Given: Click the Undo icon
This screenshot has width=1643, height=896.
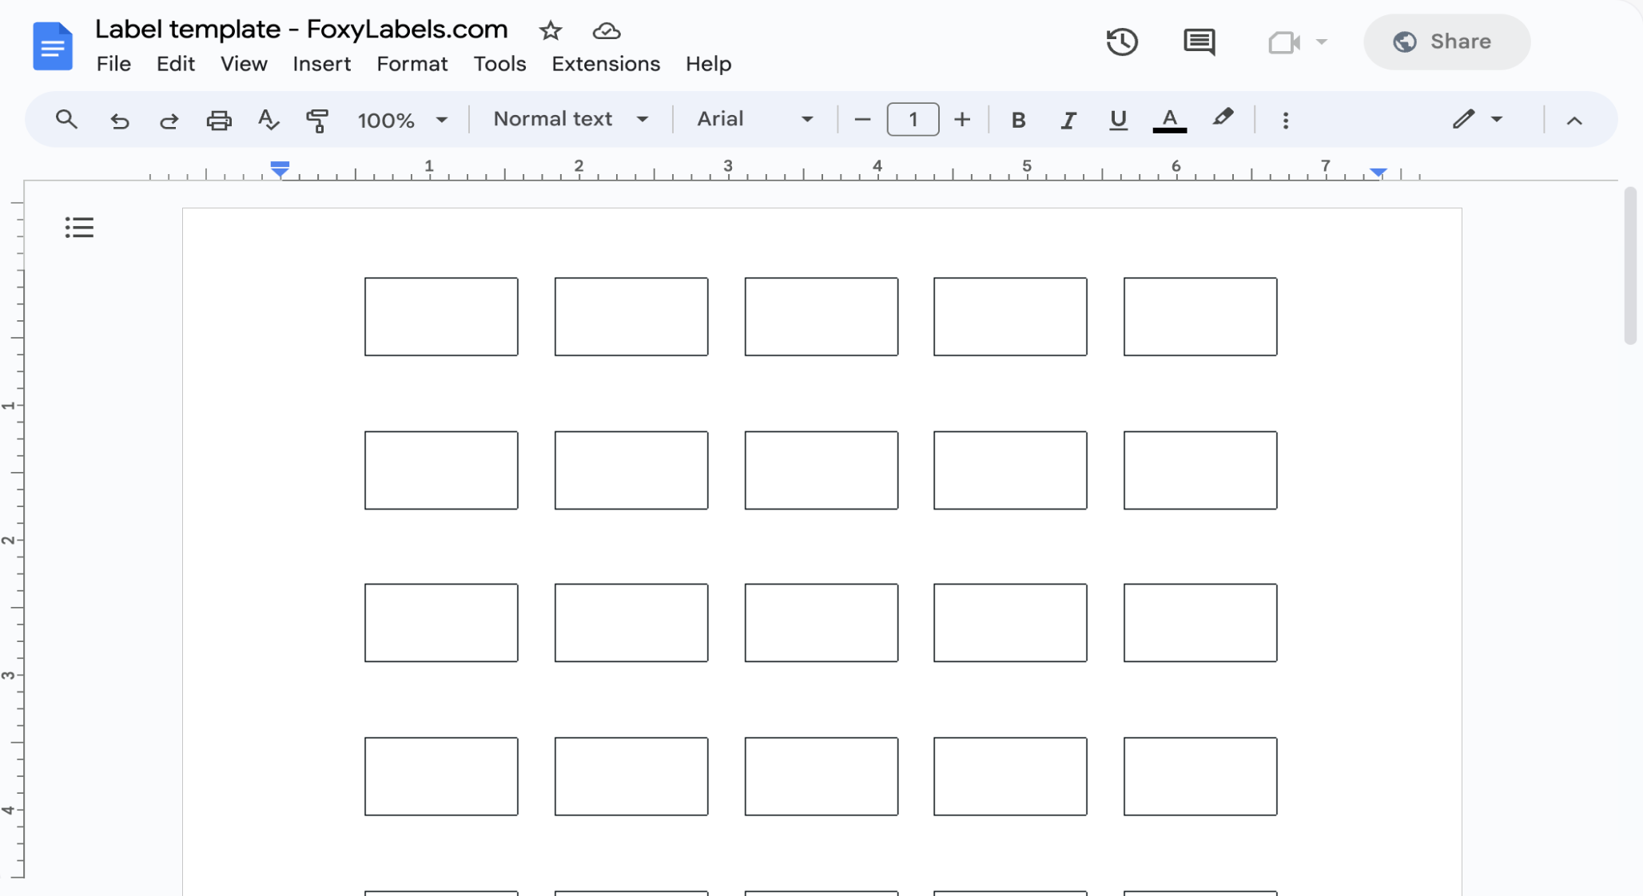Looking at the screenshot, I should coord(118,120).
